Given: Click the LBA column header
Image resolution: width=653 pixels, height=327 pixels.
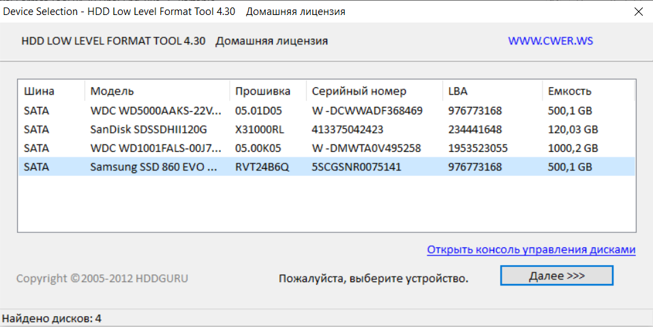Looking at the screenshot, I should (x=493, y=91).
